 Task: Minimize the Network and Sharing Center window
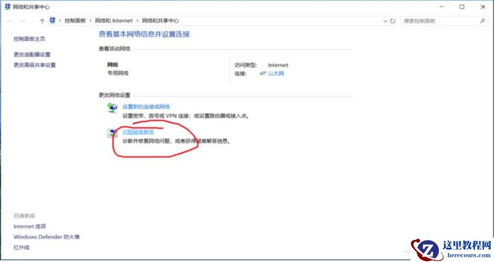click(442, 7)
